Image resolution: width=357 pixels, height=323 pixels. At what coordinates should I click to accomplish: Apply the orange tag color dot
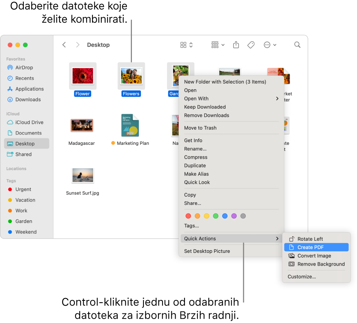click(197, 216)
